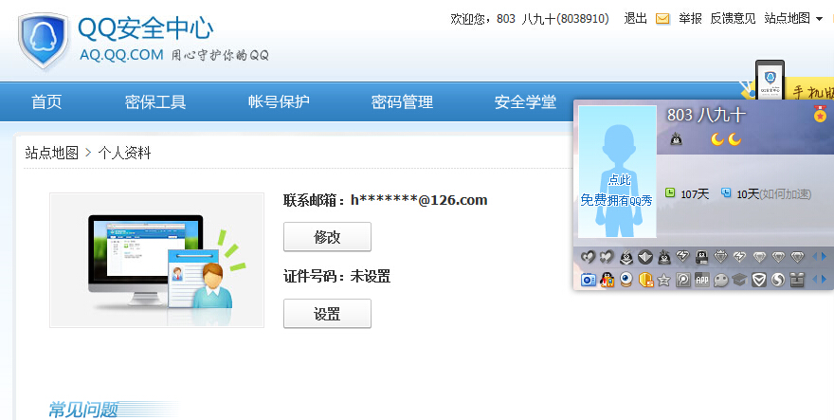The height and width of the screenshot is (420, 834).
Task: Open the gray APP icon
Action: click(702, 280)
